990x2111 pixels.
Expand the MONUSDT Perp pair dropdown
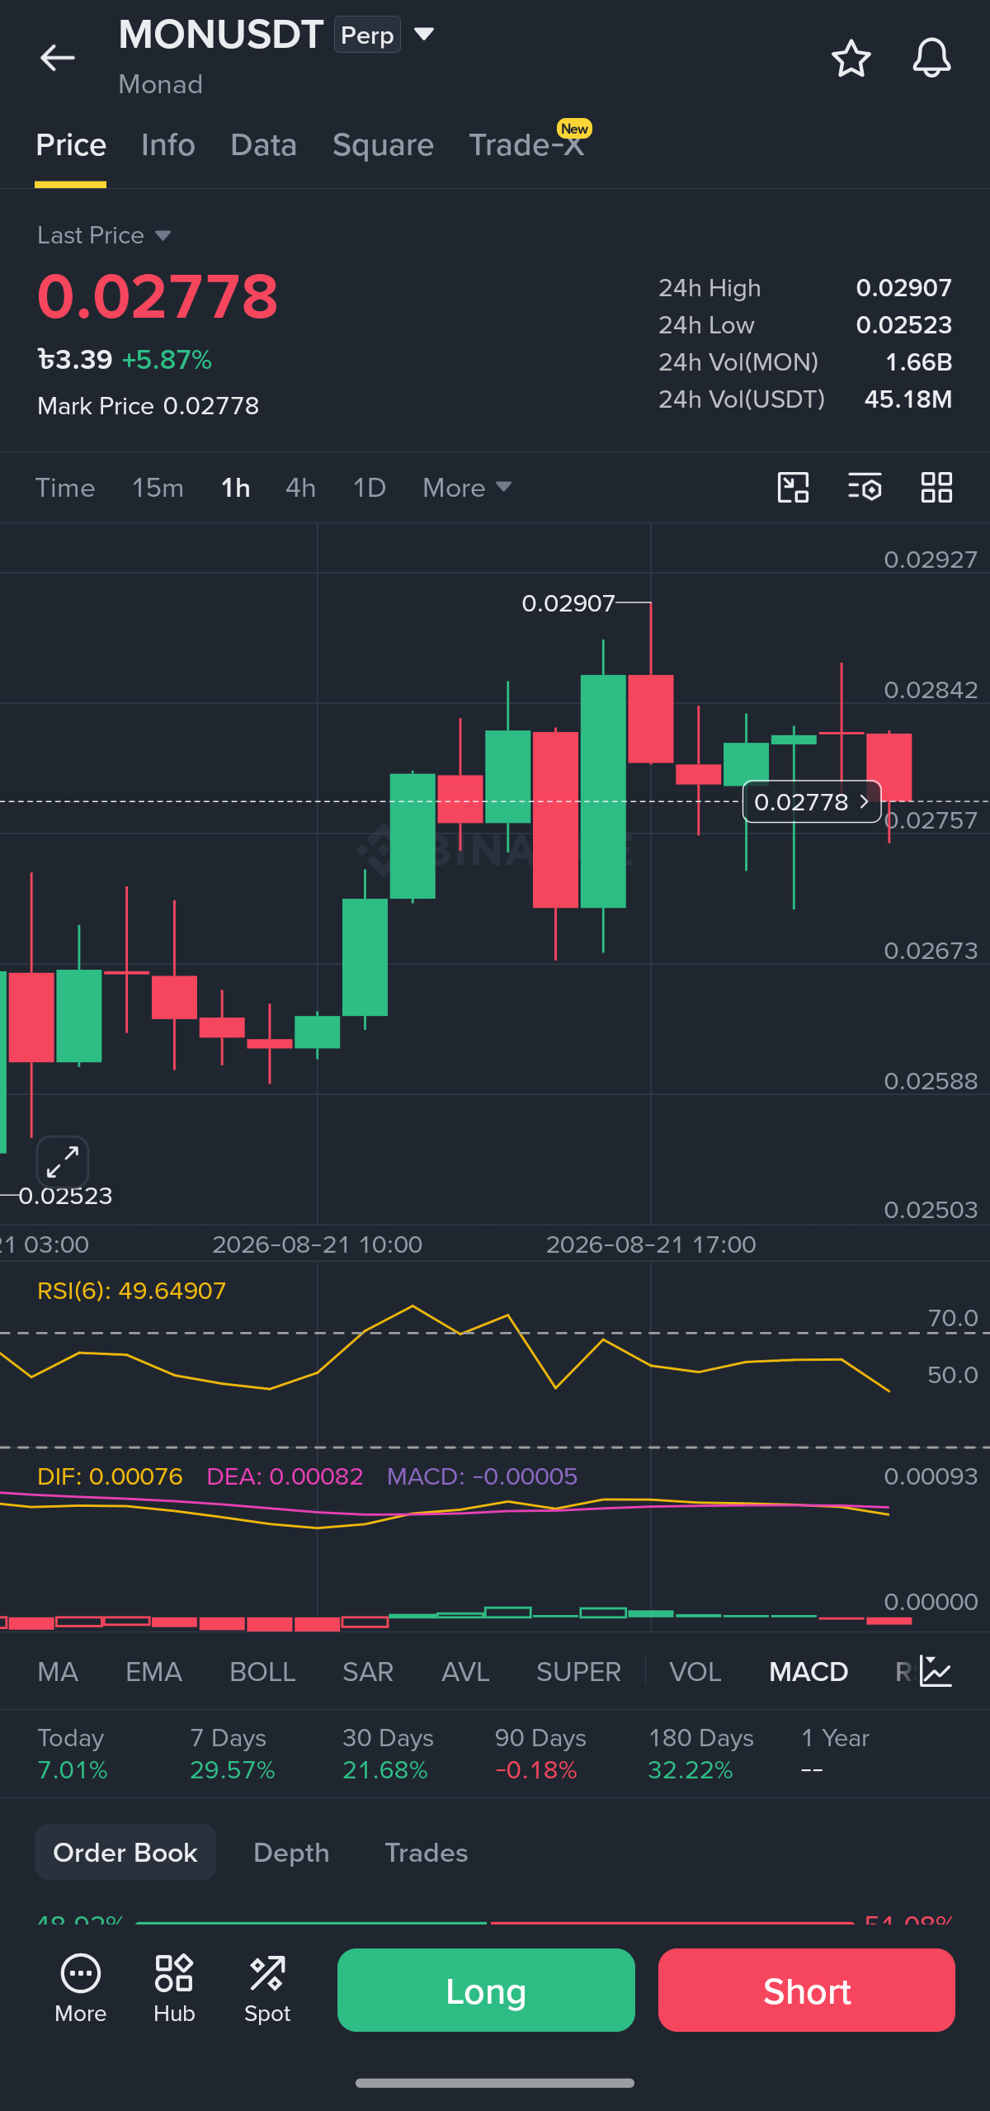point(424,34)
